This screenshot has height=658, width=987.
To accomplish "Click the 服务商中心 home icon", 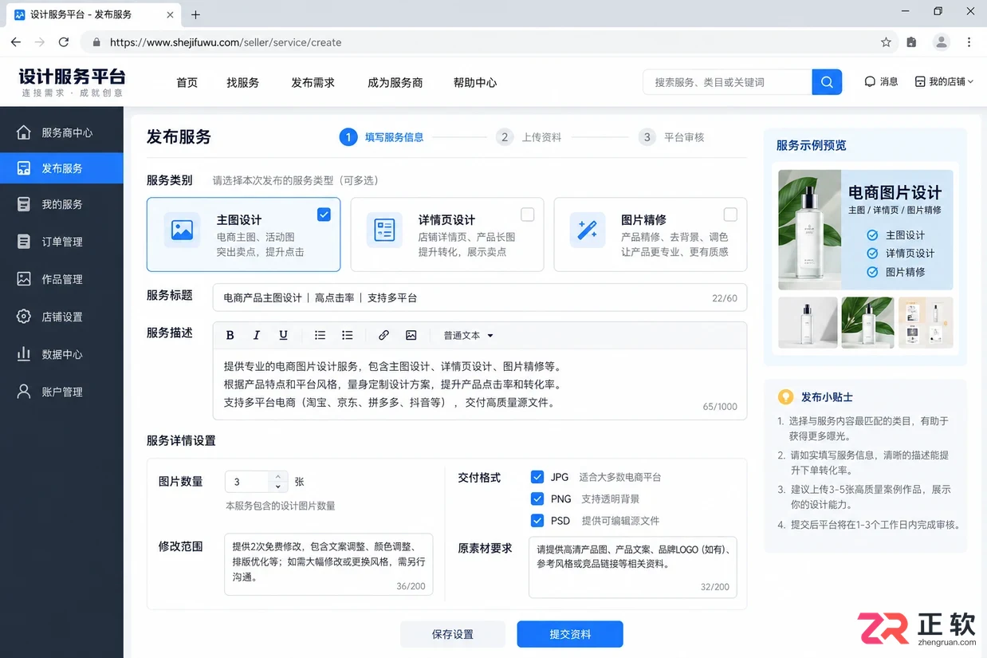I will click(24, 132).
